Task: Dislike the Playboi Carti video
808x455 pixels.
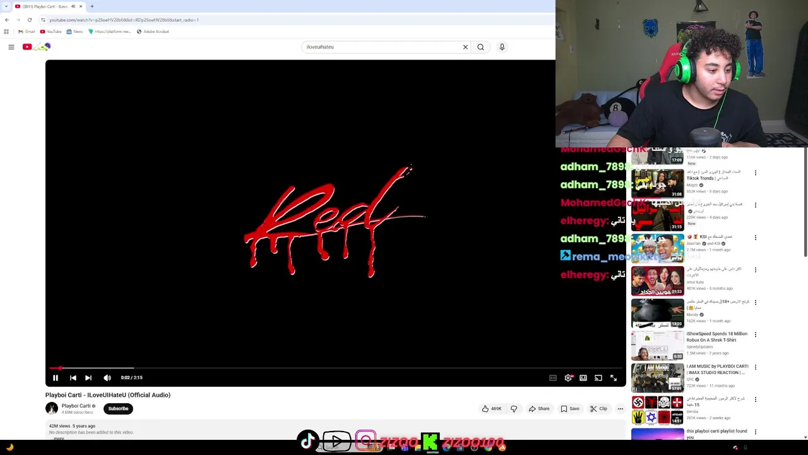Action: coord(514,409)
